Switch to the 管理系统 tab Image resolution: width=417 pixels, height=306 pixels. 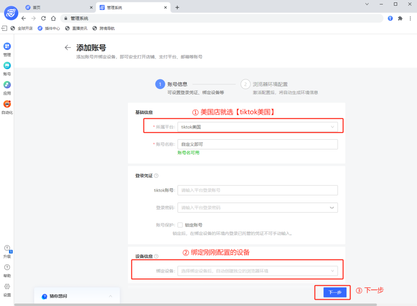133,7
